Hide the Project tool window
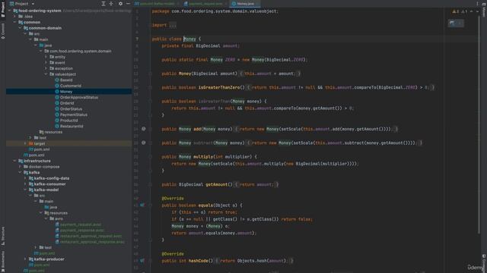The width and height of the screenshot is (487, 273). pos(128,4)
